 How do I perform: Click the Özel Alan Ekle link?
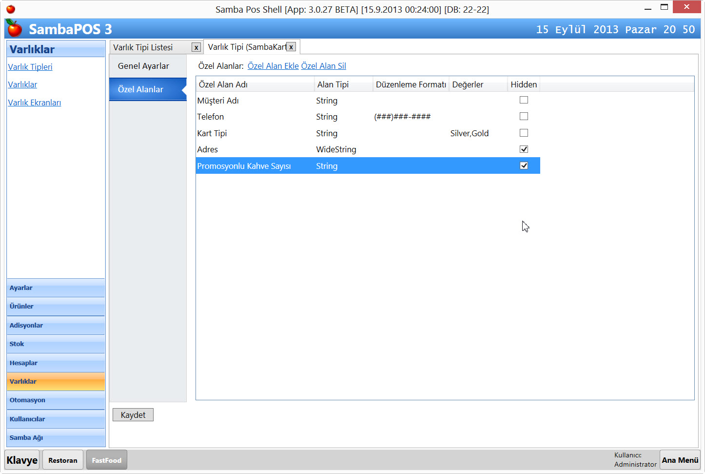point(273,66)
